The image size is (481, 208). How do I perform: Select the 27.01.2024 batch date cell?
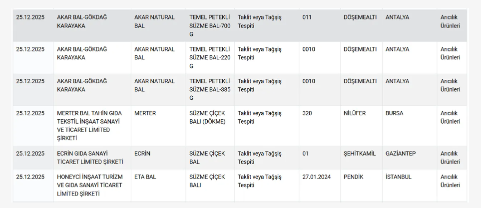(317, 177)
